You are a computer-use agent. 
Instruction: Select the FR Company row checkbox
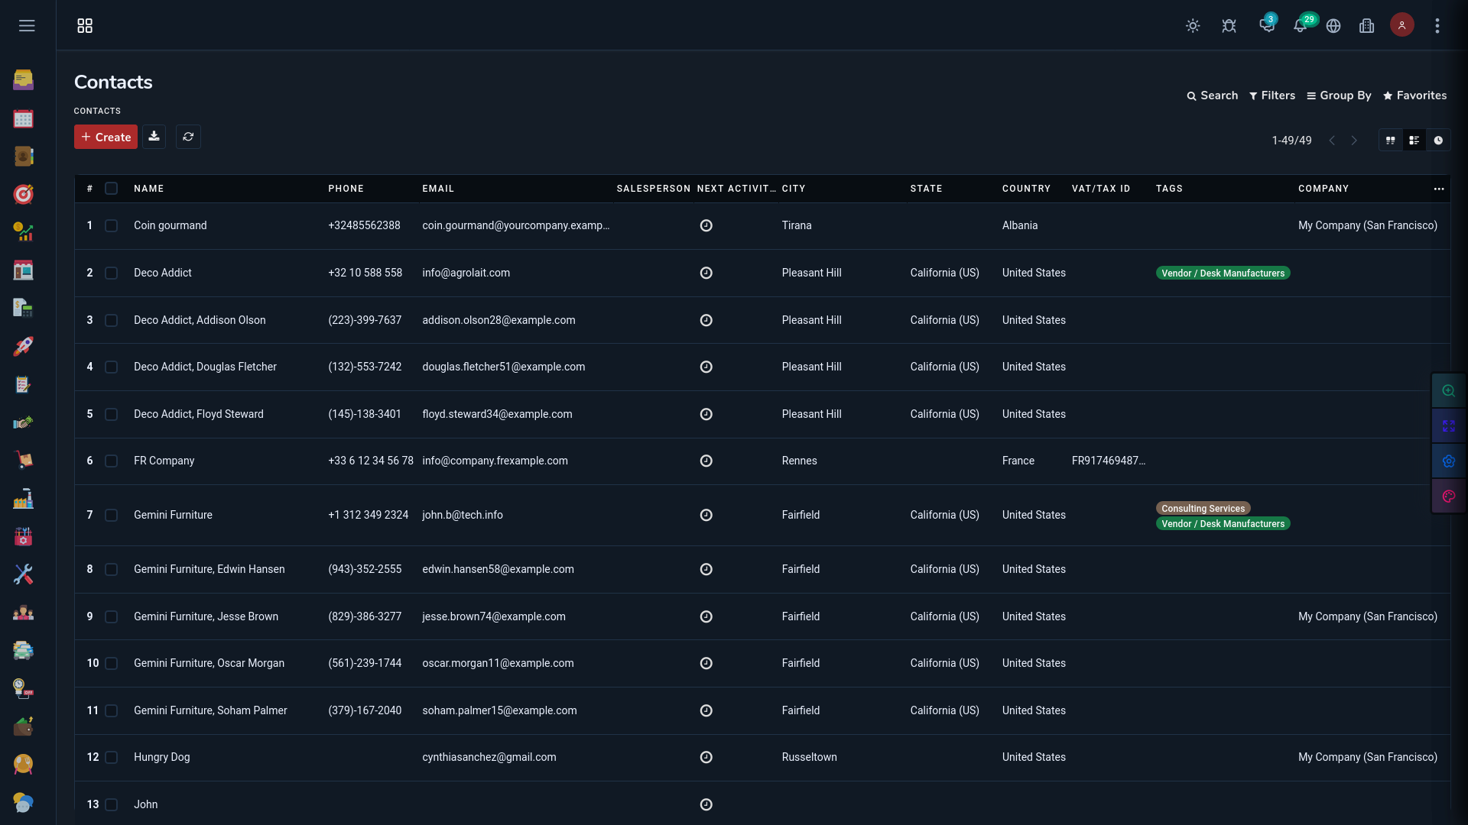111,461
